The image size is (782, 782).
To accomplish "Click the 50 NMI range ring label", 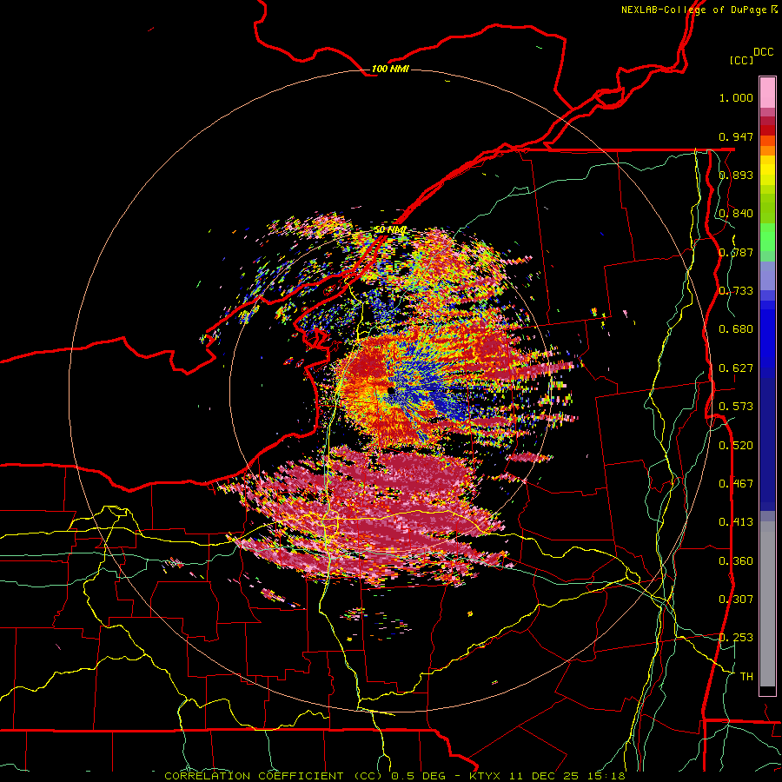I will [x=390, y=230].
